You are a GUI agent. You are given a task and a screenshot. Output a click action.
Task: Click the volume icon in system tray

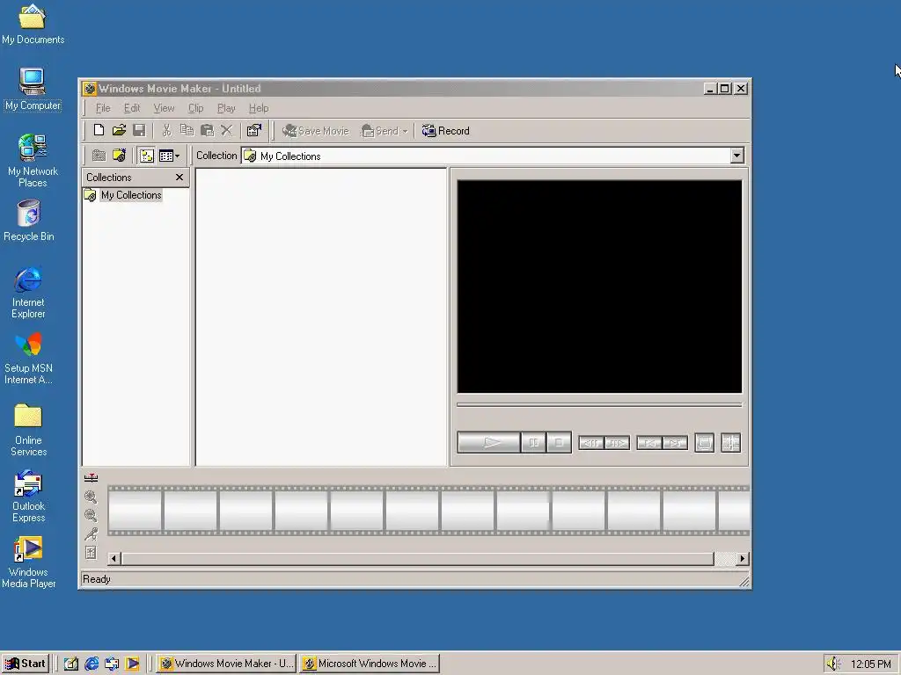click(832, 664)
